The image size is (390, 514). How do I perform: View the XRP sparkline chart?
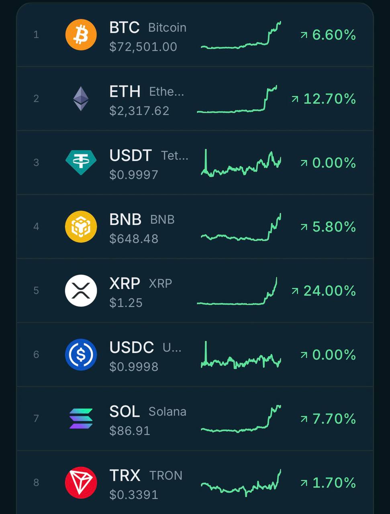(x=237, y=291)
